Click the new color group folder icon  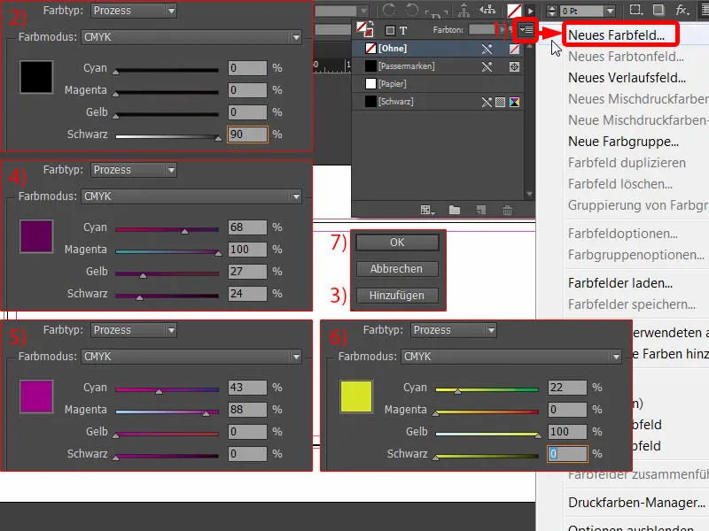click(455, 210)
